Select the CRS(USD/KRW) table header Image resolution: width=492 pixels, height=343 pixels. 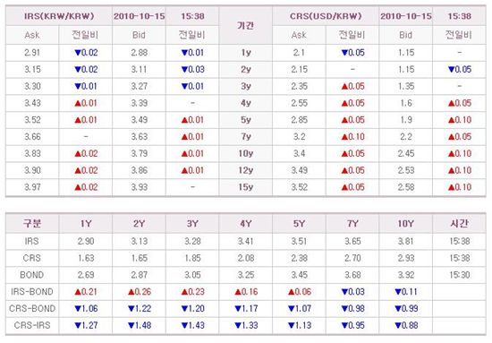(x=326, y=16)
